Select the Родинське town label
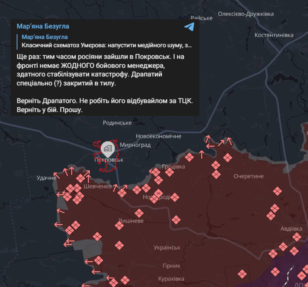 click(117, 123)
